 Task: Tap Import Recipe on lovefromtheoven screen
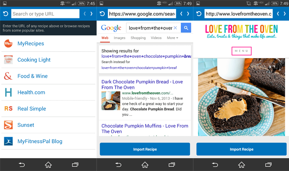click(x=241, y=149)
